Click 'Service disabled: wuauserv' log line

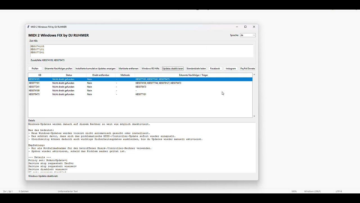tap(48, 169)
